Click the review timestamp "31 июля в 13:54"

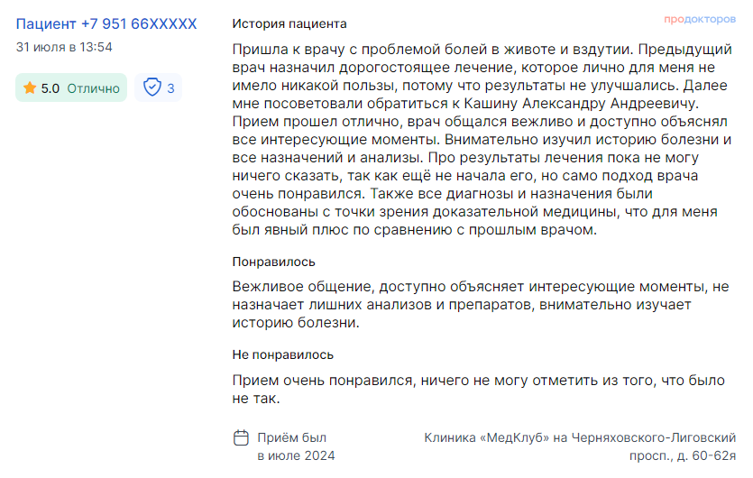(64, 47)
